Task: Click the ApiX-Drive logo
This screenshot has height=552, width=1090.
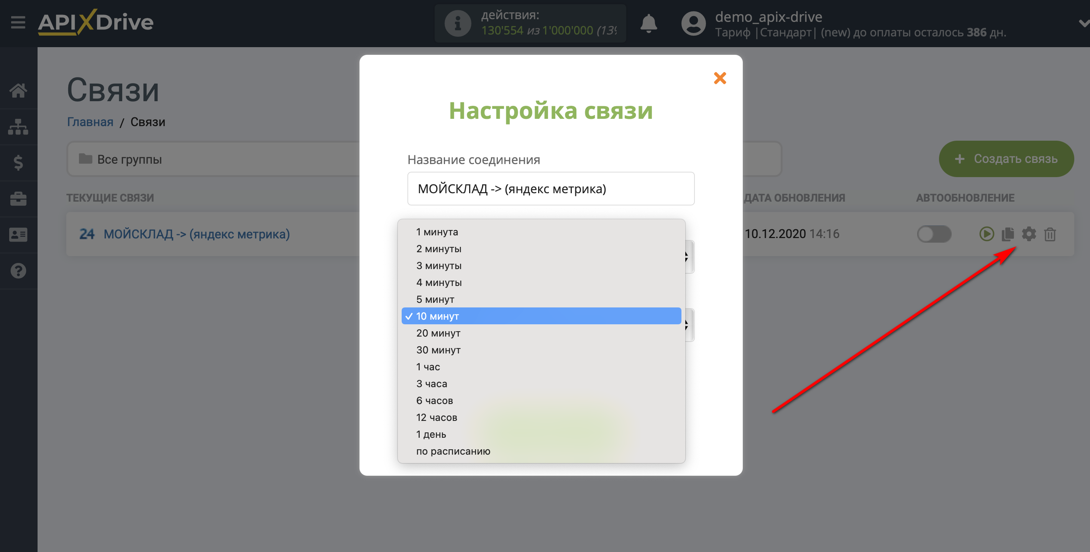Action: coord(96,22)
